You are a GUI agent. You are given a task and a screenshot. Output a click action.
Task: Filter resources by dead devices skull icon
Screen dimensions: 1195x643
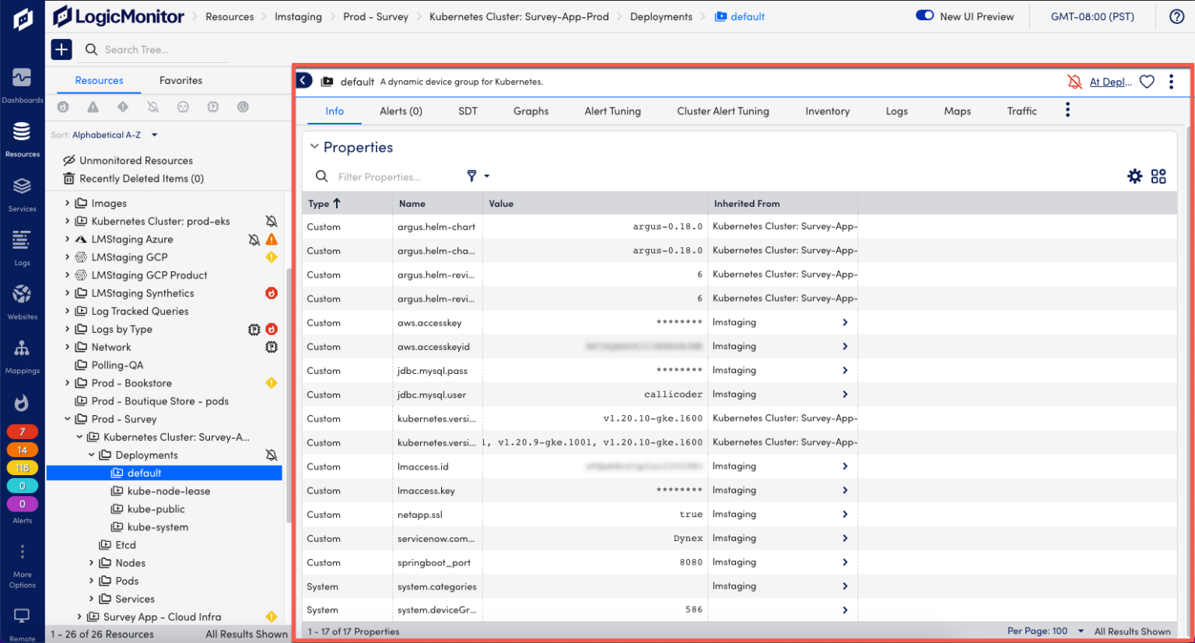[183, 107]
